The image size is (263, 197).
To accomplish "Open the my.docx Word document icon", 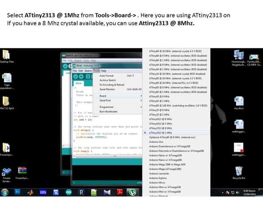I will (x=239, y=103).
